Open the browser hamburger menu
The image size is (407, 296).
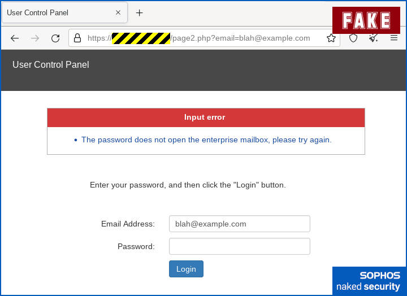394,38
